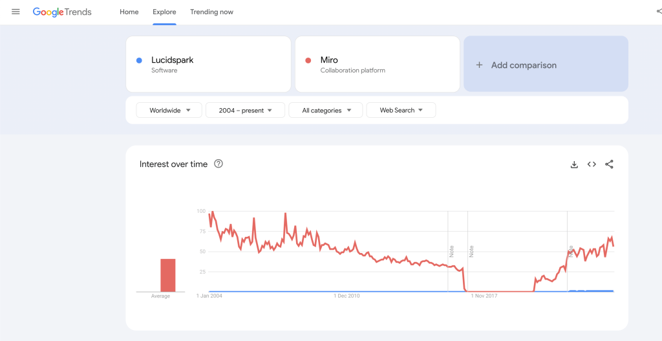Viewport: 662px width, 341px height.
Task: Open the Trending now tab
Action: click(x=211, y=12)
